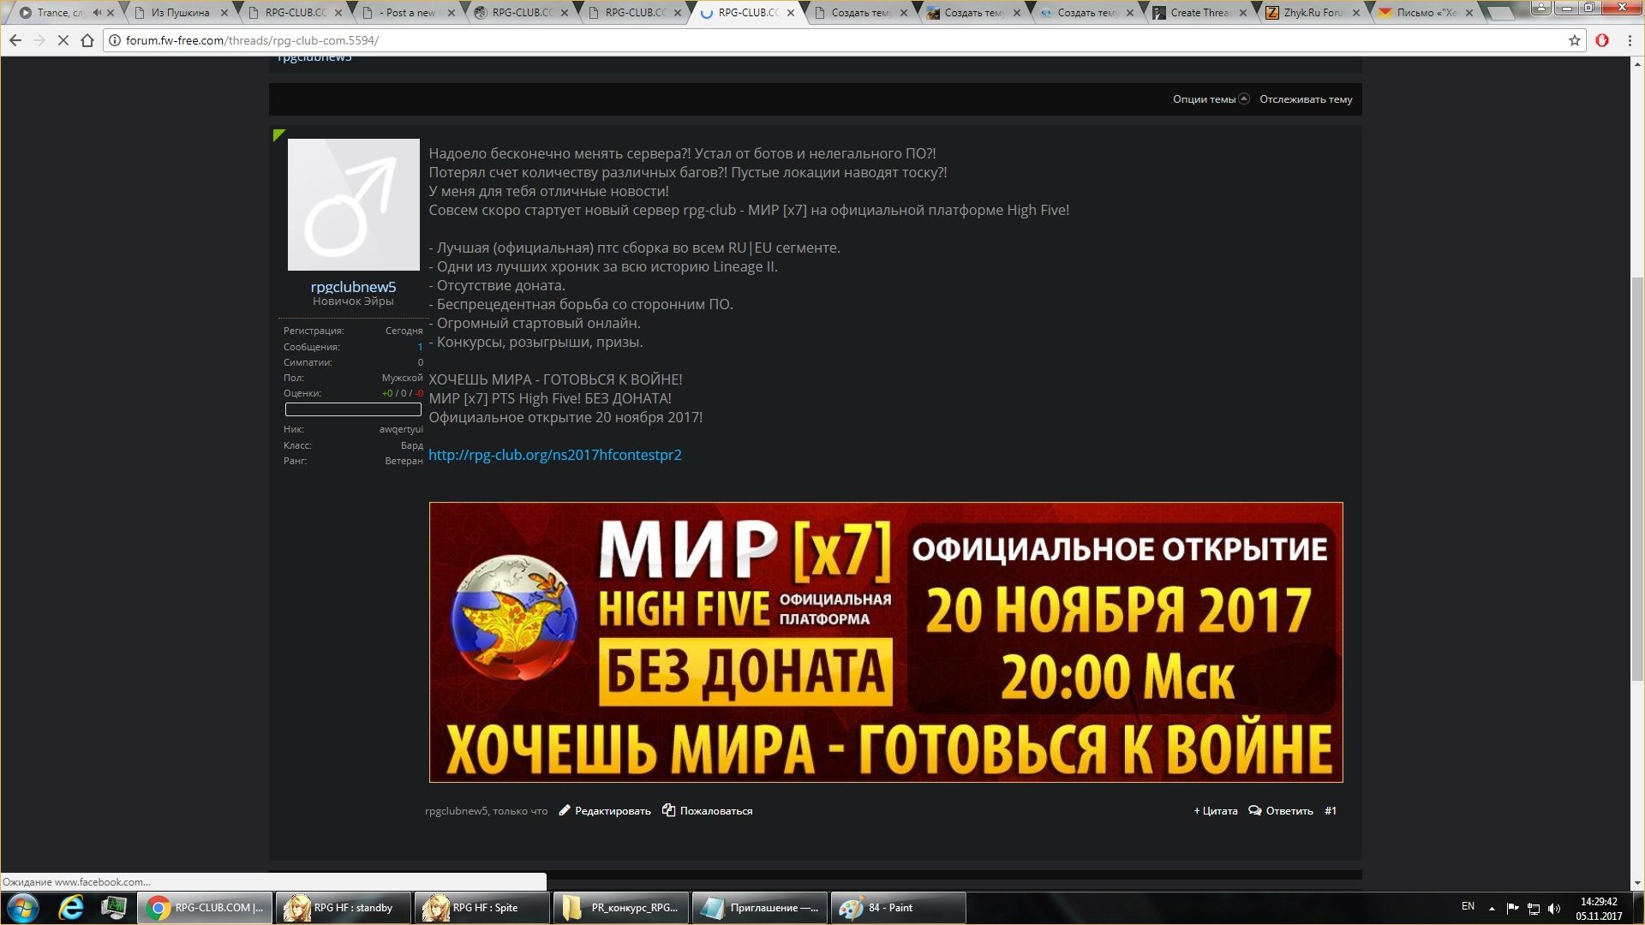Show hidden tray icons arrow
This screenshot has width=1645, height=925.
click(x=1492, y=909)
